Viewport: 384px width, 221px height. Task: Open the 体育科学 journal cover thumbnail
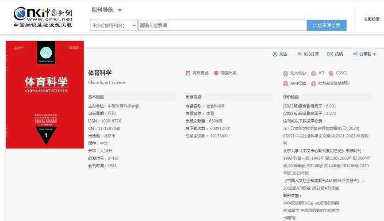(x=45, y=95)
